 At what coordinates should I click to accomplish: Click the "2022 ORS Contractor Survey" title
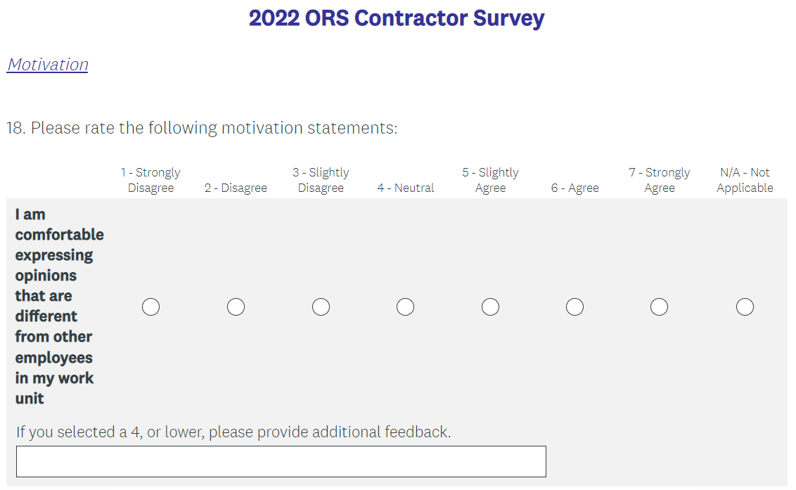pyautogui.click(x=397, y=18)
